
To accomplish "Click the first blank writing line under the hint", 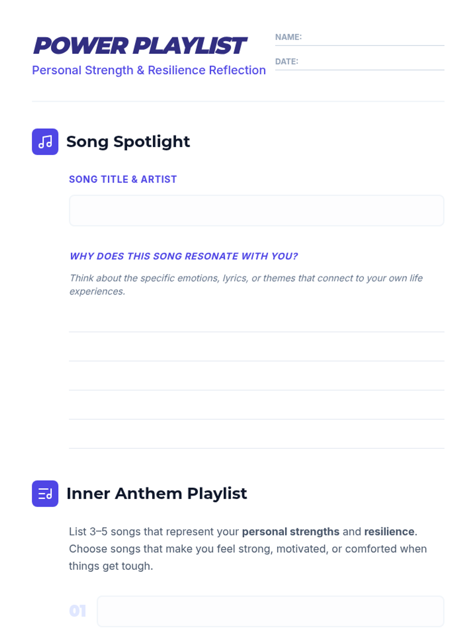I will click(x=256, y=325).
